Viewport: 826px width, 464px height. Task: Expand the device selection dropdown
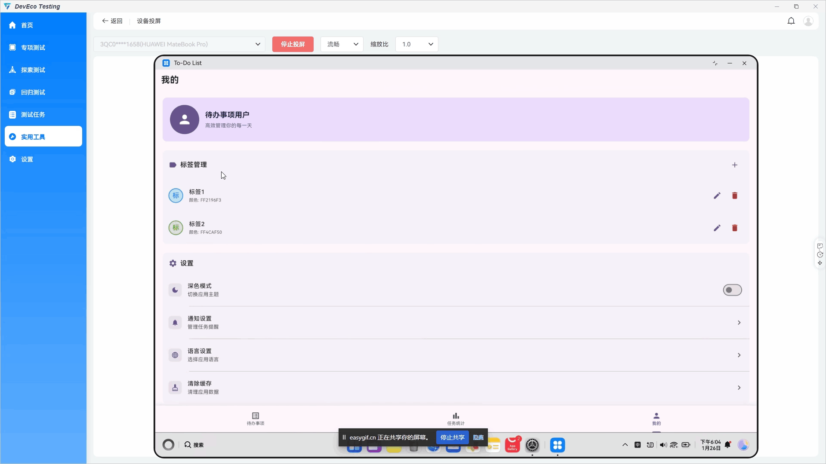(x=258, y=44)
